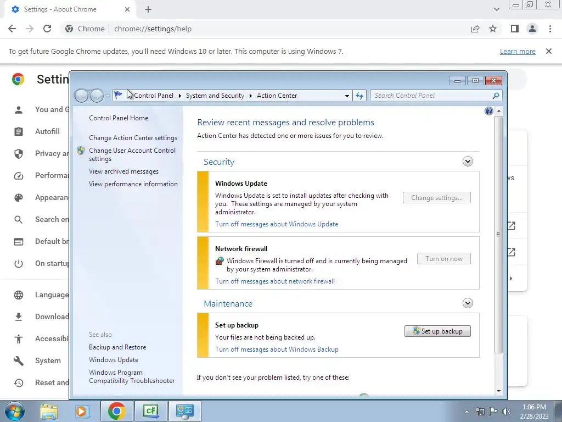
Task: Select Action Center breadcrumb
Action: (x=277, y=96)
